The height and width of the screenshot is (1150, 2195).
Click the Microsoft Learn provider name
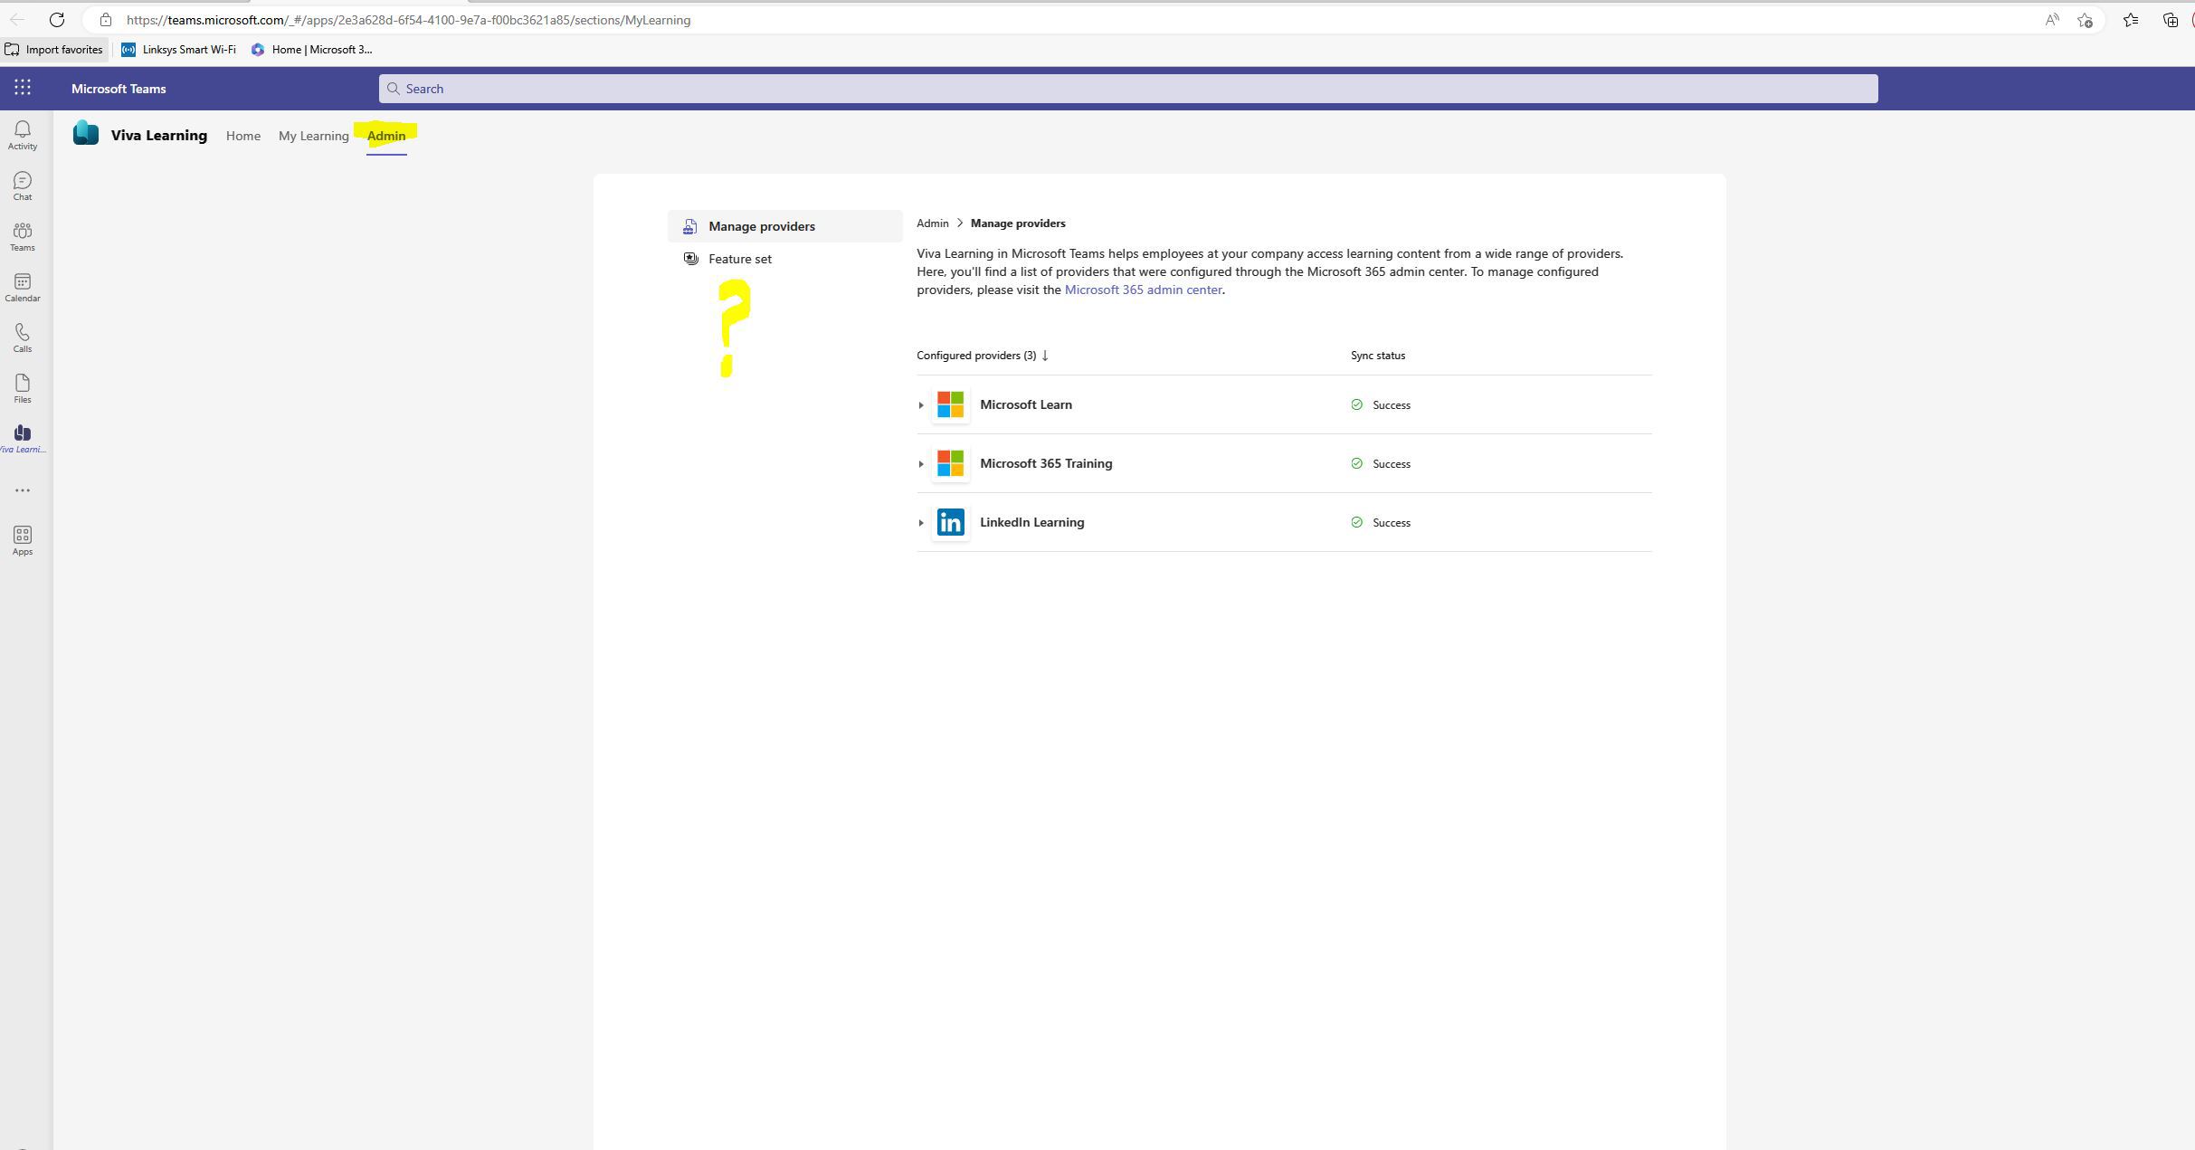1026,404
